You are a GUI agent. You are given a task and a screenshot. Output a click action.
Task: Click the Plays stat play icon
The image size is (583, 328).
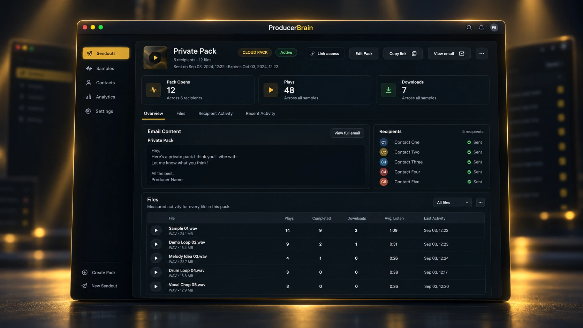(x=271, y=90)
